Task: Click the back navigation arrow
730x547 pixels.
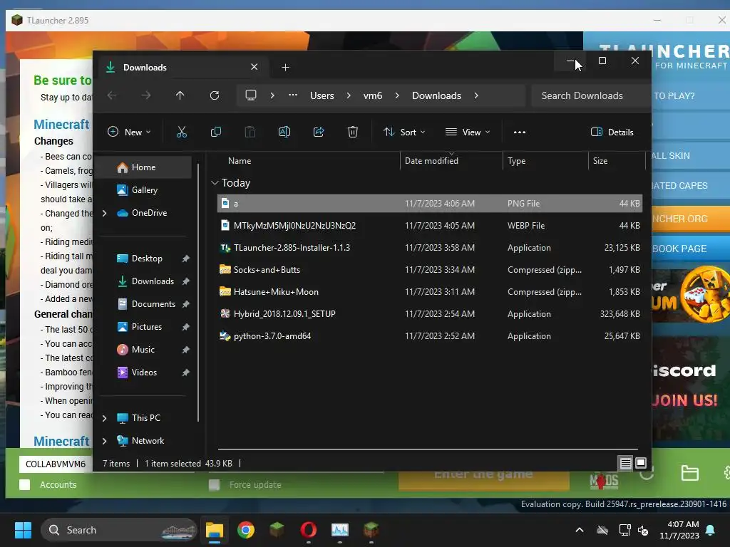Action: 112,95
